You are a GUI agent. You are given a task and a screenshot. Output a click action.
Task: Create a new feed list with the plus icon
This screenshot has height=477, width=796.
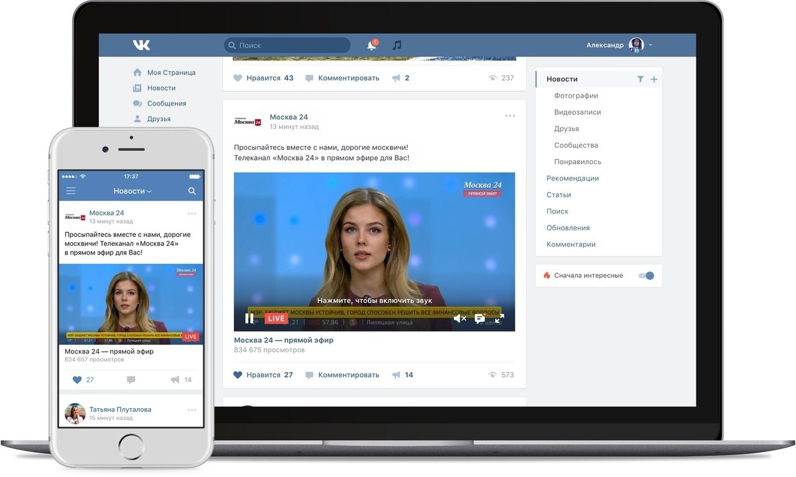pos(654,79)
